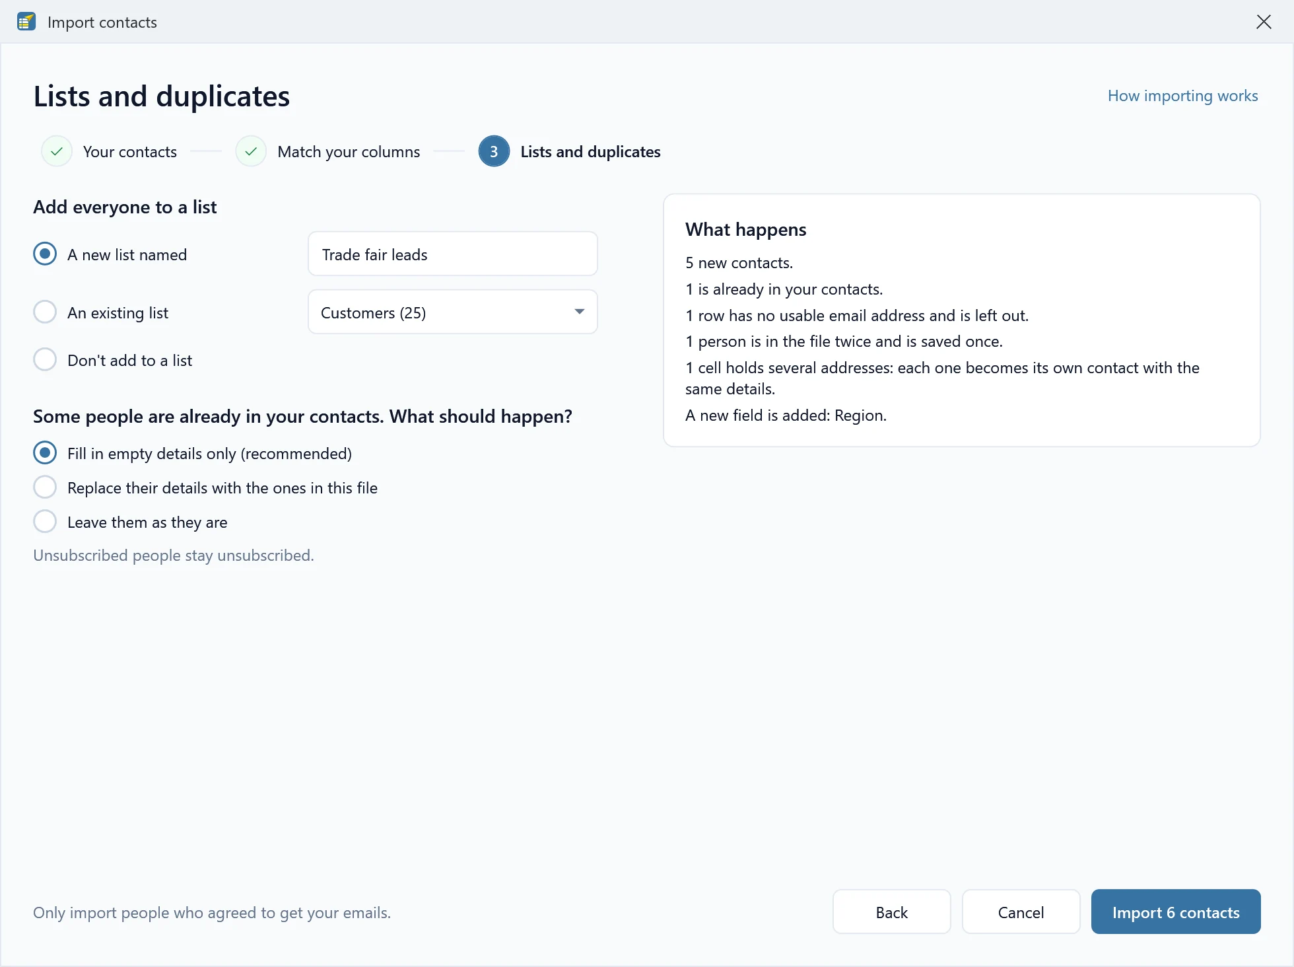The image size is (1294, 967).
Task: Click the cell holds several addresses line
Action: [x=942, y=378]
